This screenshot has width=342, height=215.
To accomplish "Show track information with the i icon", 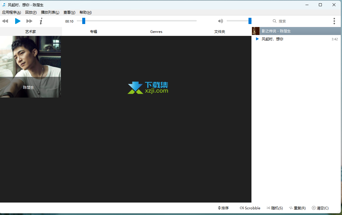I will [x=41, y=21].
